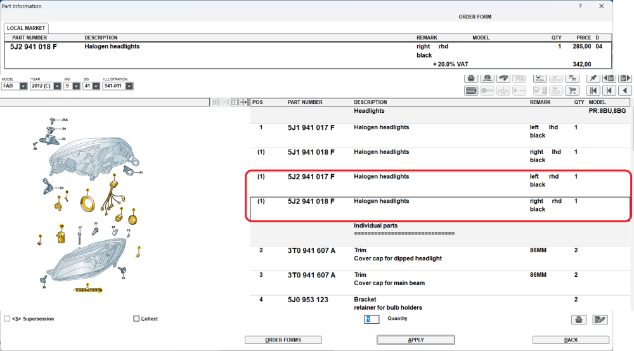634x351 pixels.
Task: Click the edit note pencil icon
Action: pyautogui.click(x=600, y=320)
